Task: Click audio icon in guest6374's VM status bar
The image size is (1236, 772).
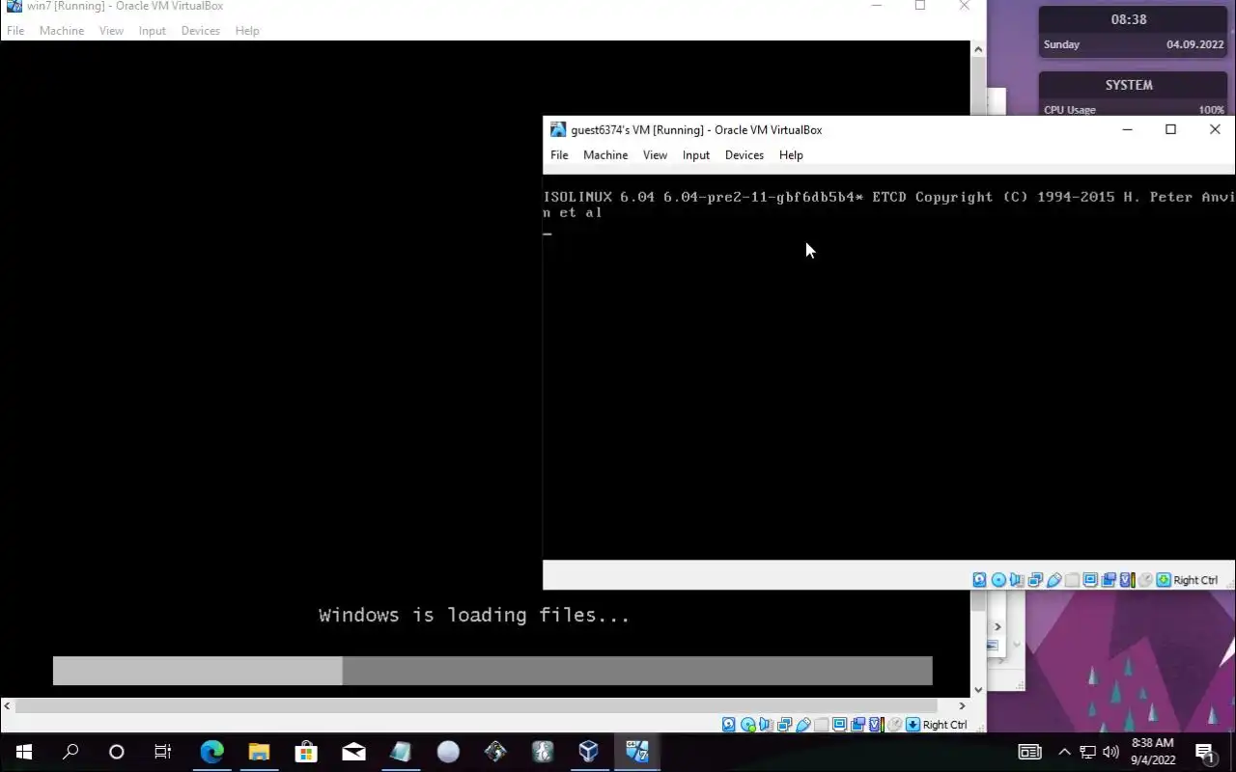Action: (x=1017, y=580)
